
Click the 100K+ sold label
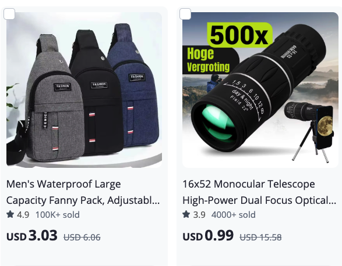pyautogui.click(x=58, y=215)
